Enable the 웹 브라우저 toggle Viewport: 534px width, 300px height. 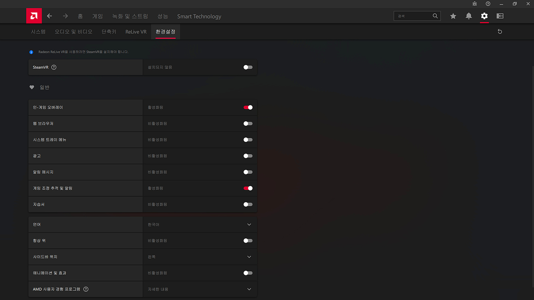click(x=248, y=124)
